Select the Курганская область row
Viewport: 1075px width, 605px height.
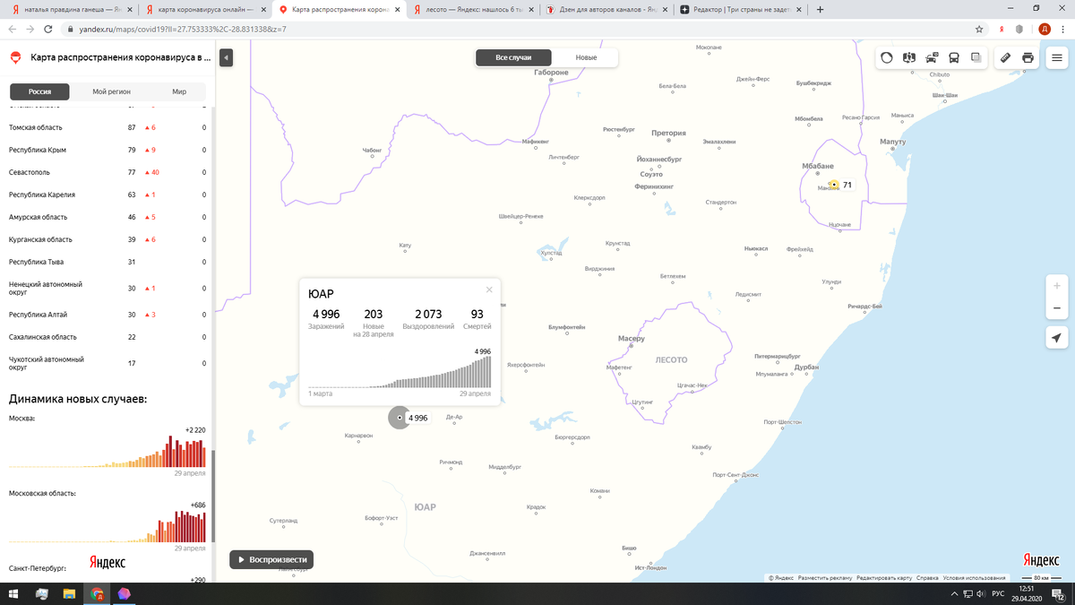pyautogui.click(x=107, y=239)
